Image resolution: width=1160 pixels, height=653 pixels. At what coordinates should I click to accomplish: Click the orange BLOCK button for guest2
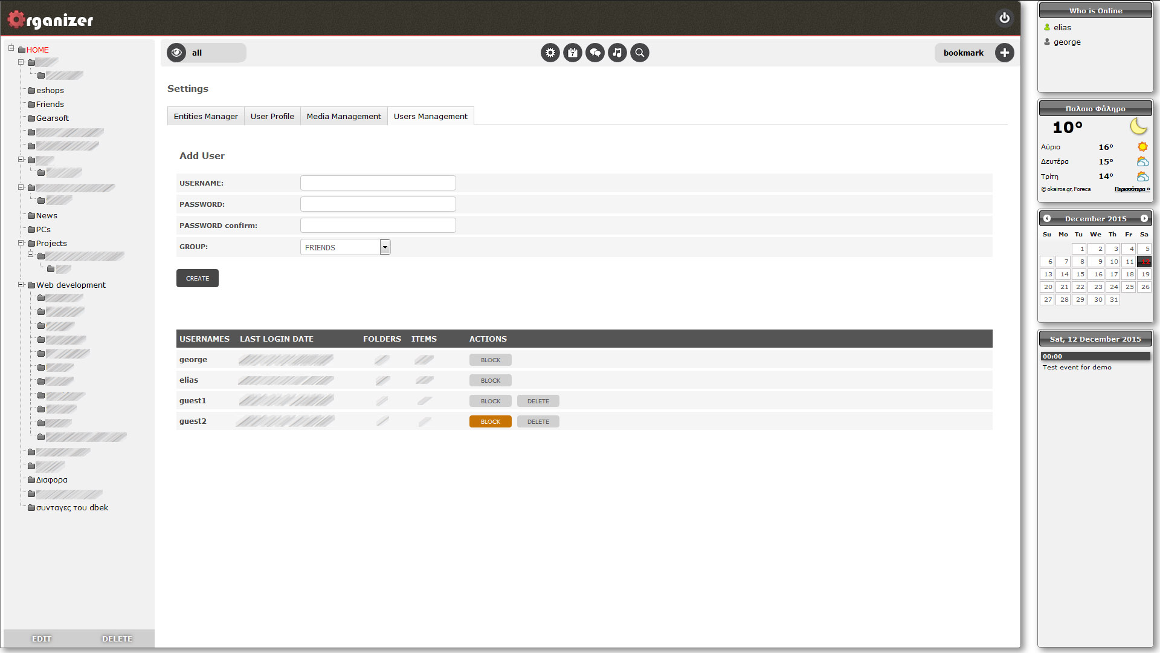click(x=490, y=421)
